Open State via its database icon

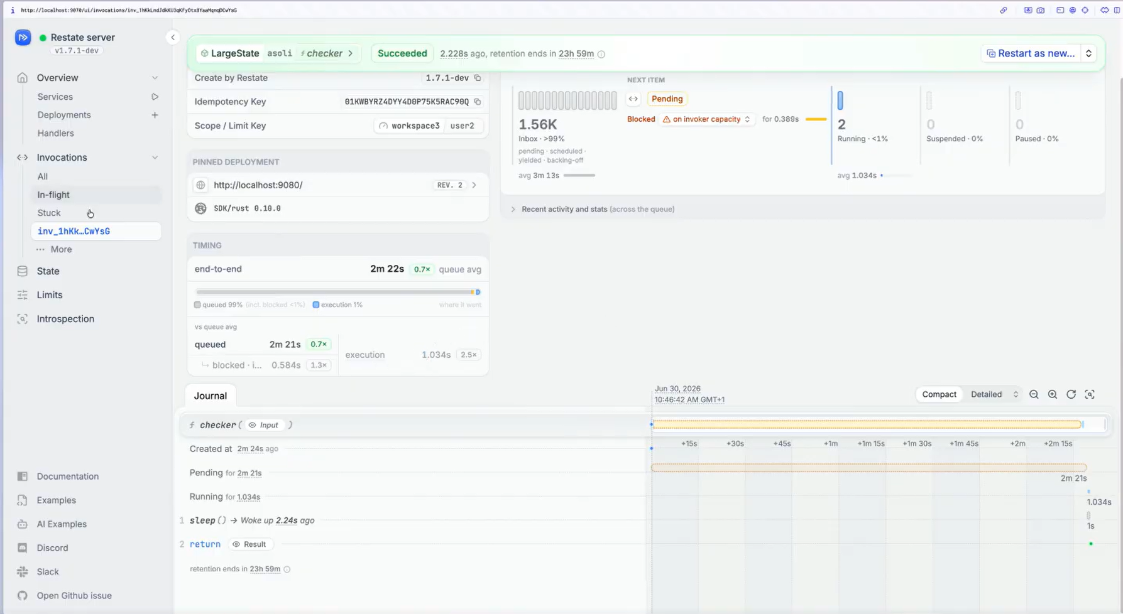(x=23, y=271)
